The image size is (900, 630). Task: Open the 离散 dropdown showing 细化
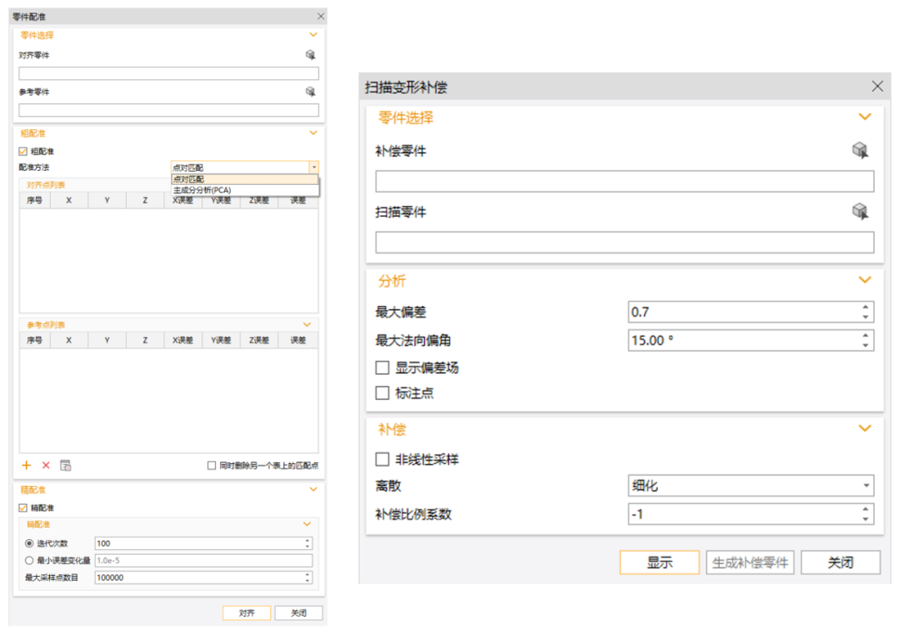(x=750, y=486)
